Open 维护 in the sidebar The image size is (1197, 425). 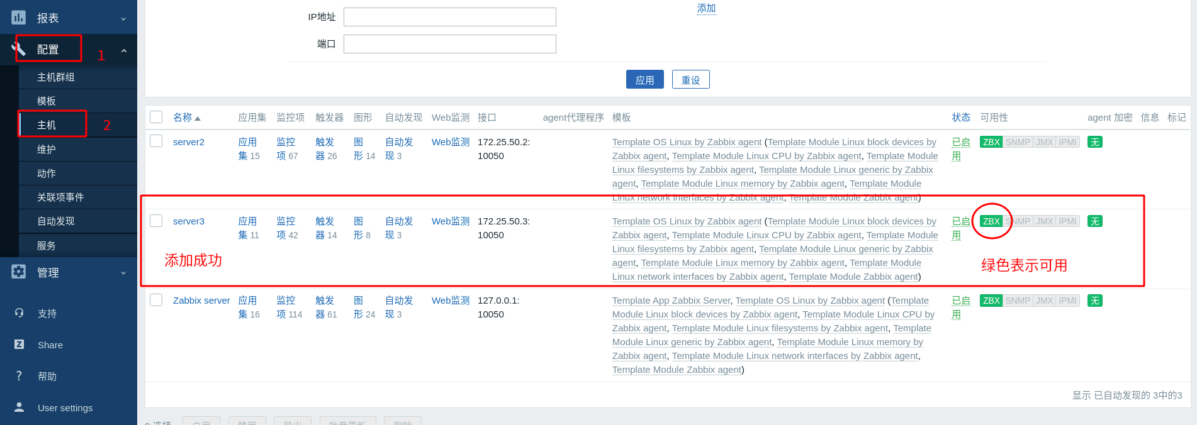pyautogui.click(x=78, y=150)
